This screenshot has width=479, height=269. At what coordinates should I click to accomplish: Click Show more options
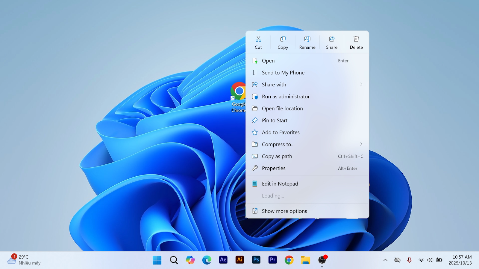284,211
